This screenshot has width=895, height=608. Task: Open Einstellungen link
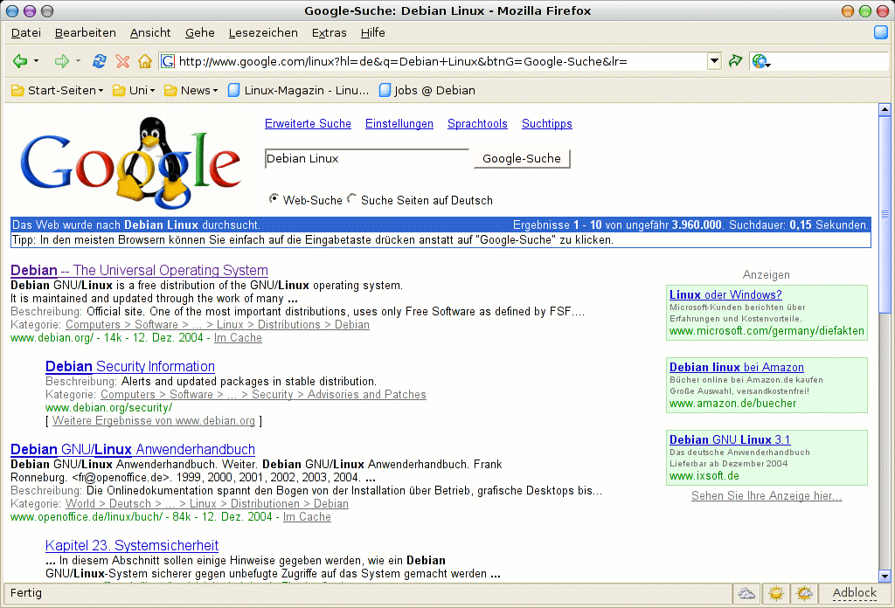(x=399, y=124)
